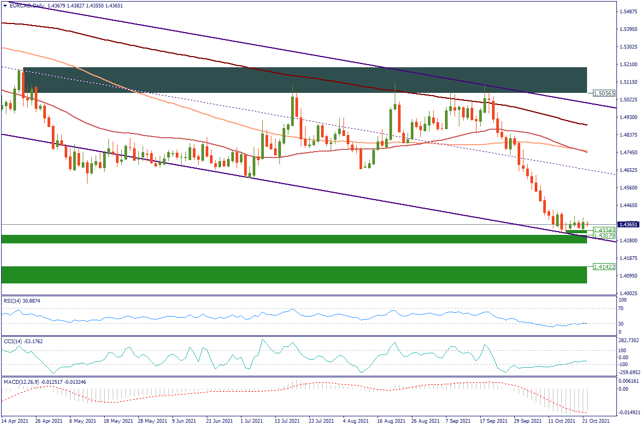The width and height of the screenshot is (641, 427).
Task: Click the dropdown triangle beside EURCAD,Daily
Action: coord(4,5)
